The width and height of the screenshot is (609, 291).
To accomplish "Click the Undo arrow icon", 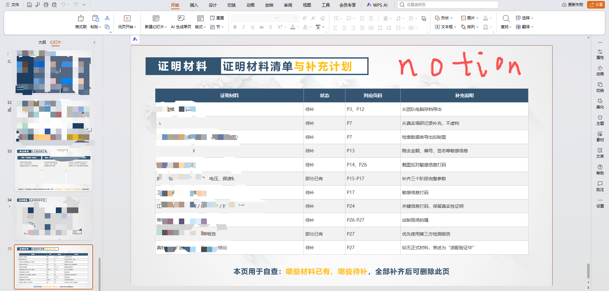I will [x=63, y=5].
